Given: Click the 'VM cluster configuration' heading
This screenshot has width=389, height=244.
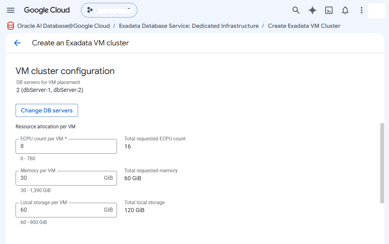Looking at the screenshot, I should [x=65, y=71].
